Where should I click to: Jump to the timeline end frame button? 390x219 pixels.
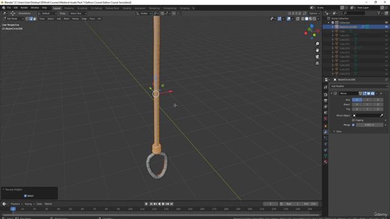171,204
